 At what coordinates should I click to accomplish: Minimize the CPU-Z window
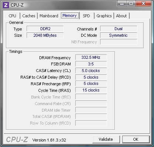122,3
